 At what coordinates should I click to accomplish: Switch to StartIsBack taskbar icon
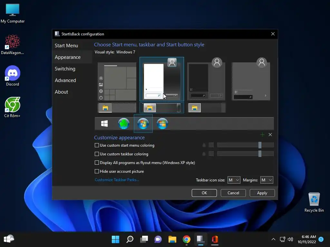click(200, 239)
